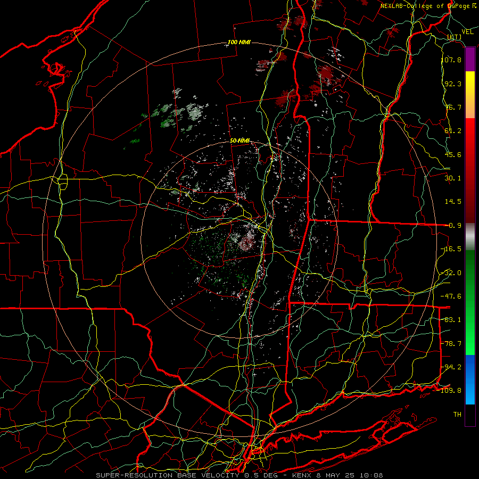Click the -16.5 velocity scale value
479x479 pixels.
[x=451, y=249]
